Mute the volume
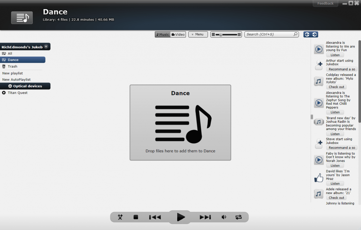The image size is (361, 230). pos(224,217)
